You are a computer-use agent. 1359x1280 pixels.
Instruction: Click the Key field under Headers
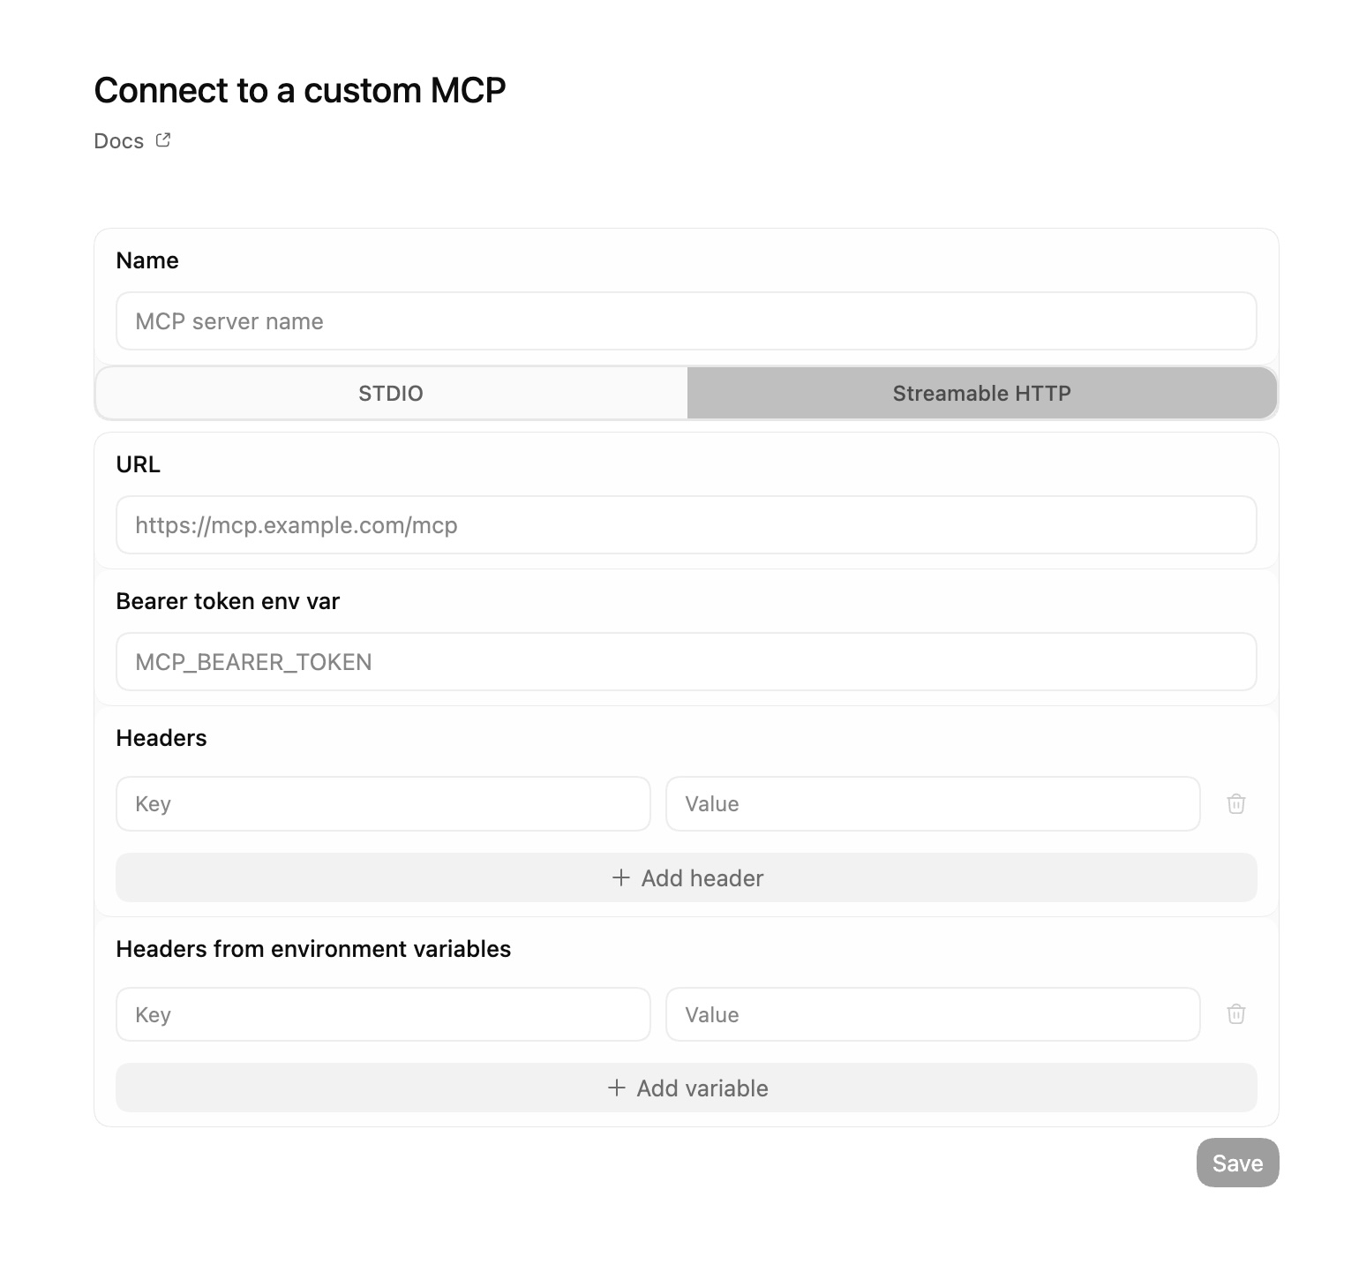[382, 803]
